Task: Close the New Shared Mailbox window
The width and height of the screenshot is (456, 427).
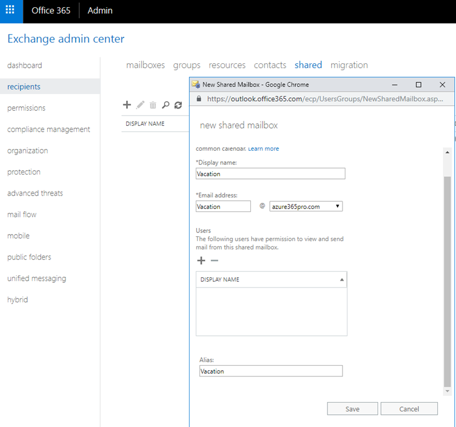Action: (442, 85)
